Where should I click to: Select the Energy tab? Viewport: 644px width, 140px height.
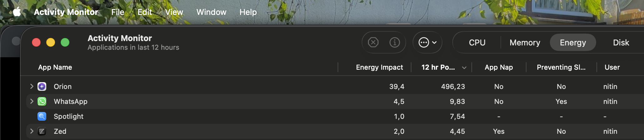(x=573, y=43)
